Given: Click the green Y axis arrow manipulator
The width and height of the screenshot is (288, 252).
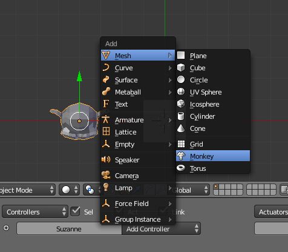Looking at the screenshot, I should pos(79,76).
